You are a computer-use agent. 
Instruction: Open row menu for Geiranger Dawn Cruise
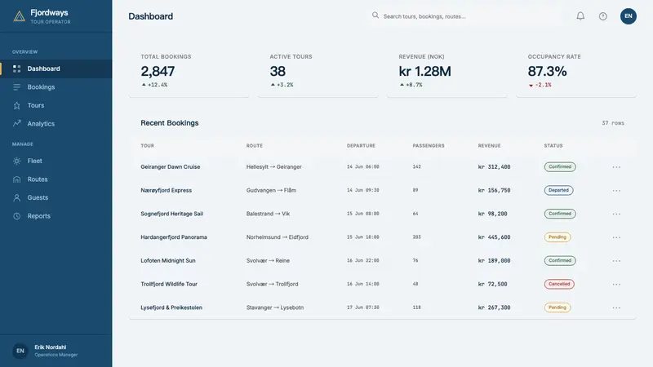pos(616,167)
